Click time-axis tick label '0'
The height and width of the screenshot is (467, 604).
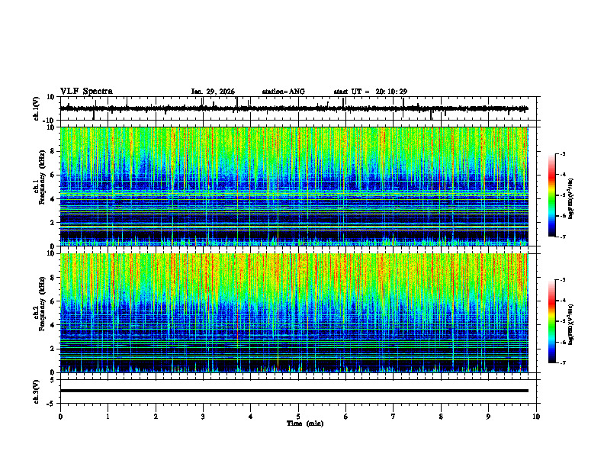tap(60, 417)
